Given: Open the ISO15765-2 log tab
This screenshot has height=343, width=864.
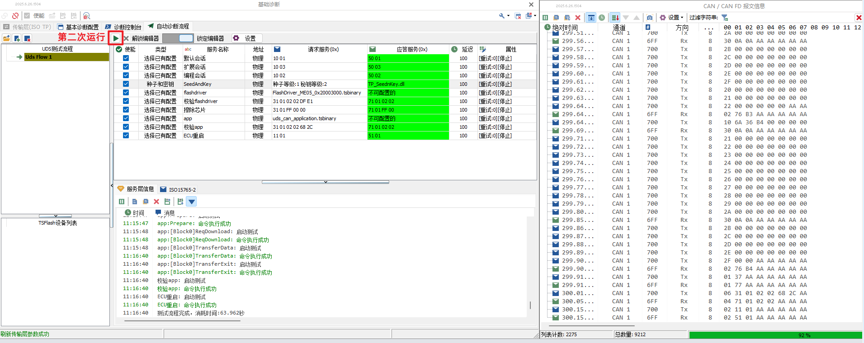Looking at the screenshot, I should click(x=178, y=190).
